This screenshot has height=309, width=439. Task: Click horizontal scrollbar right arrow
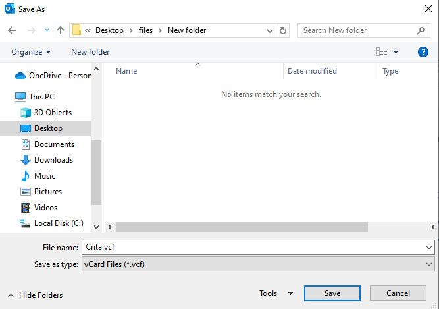pyautogui.click(x=433, y=227)
